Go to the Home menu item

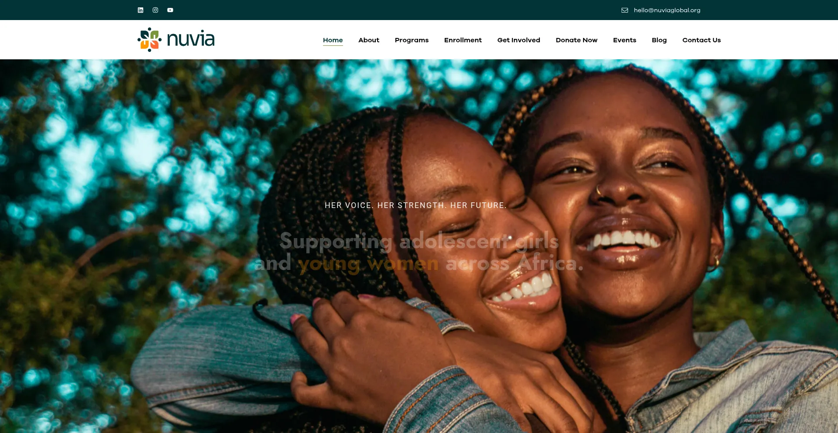pyautogui.click(x=333, y=40)
